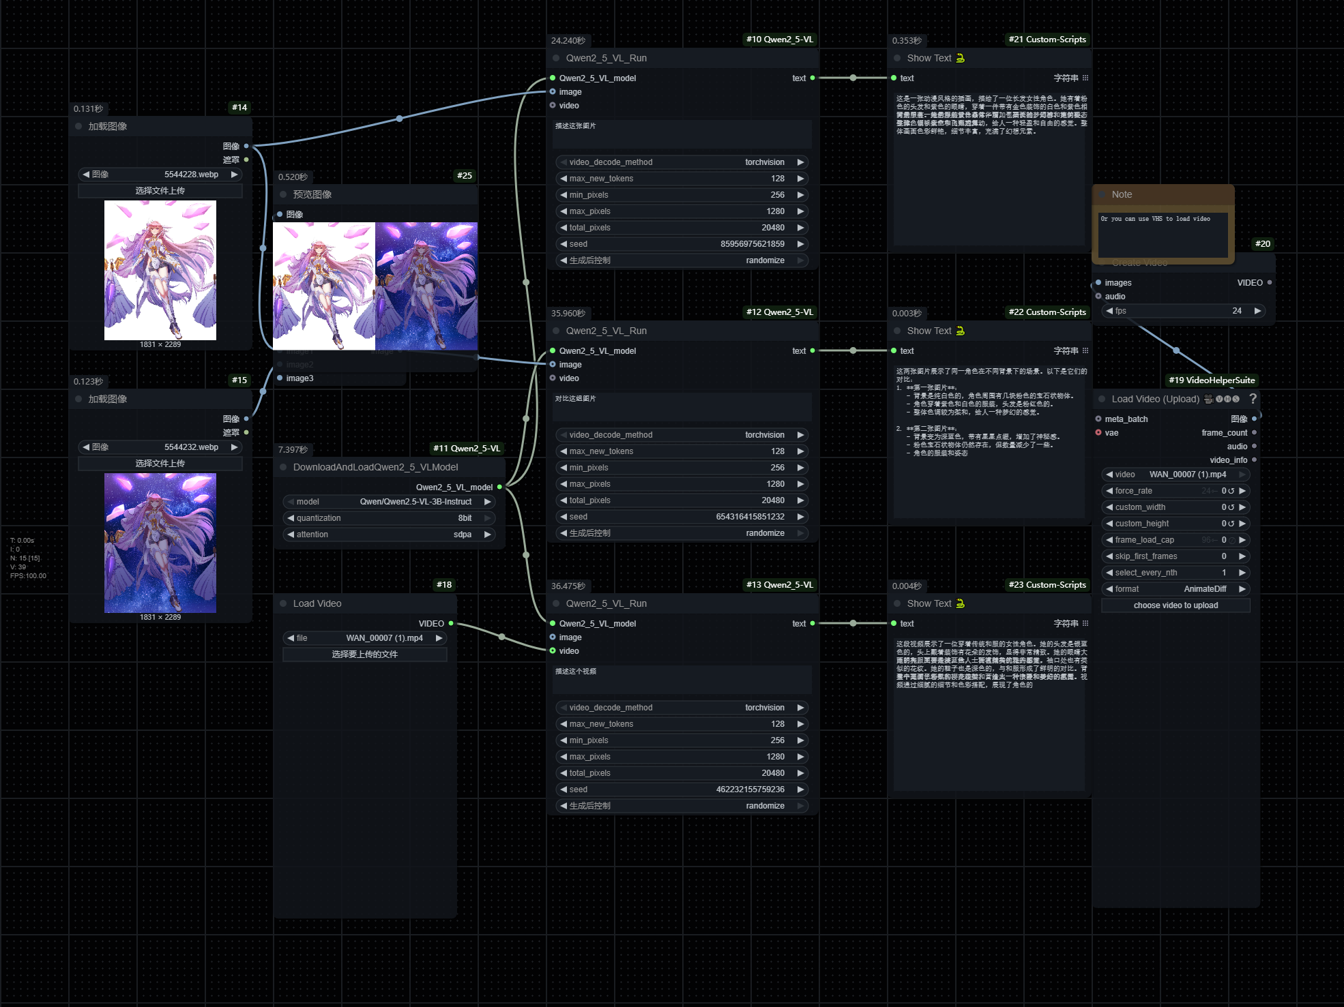This screenshot has width=1344, height=1007.
Task: Open the attention dropdown set to sdpa
Action: 389,535
